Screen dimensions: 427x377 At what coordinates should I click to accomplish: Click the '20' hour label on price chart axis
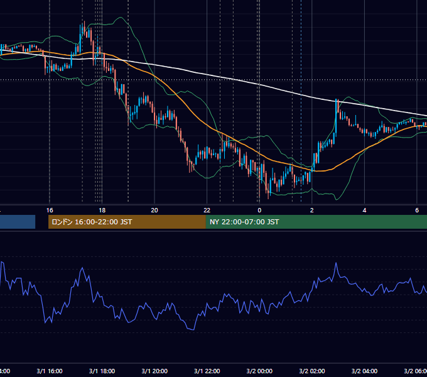click(x=154, y=210)
